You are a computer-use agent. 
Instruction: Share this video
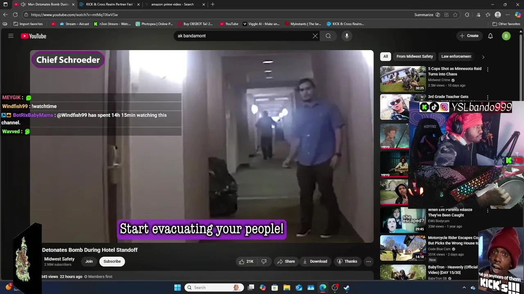[x=286, y=261]
